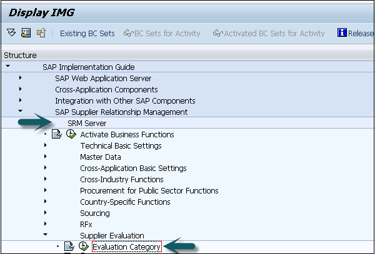Click the Existing BC Sets button
Viewport: 375px width, 254px height.
click(x=87, y=33)
